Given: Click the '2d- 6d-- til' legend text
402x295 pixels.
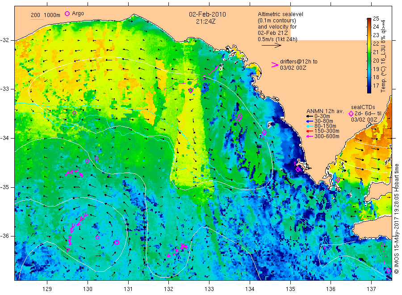Looking at the screenshot, I should click(368, 114).
